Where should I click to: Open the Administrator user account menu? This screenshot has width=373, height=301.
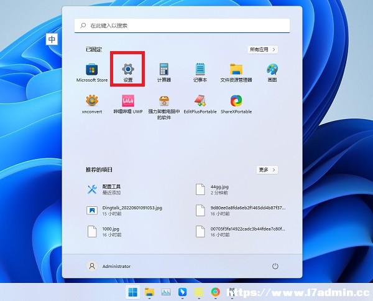pyautogui.click(x=109, y=266)
